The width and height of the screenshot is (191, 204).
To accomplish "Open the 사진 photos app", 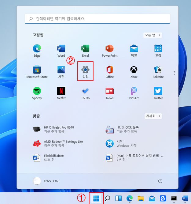I will 61,72.
